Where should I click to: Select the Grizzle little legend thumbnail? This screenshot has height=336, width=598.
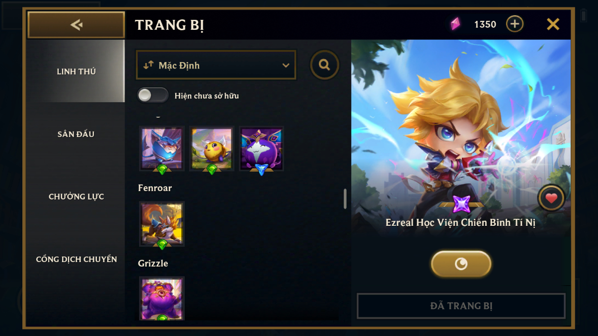[162, 298]
